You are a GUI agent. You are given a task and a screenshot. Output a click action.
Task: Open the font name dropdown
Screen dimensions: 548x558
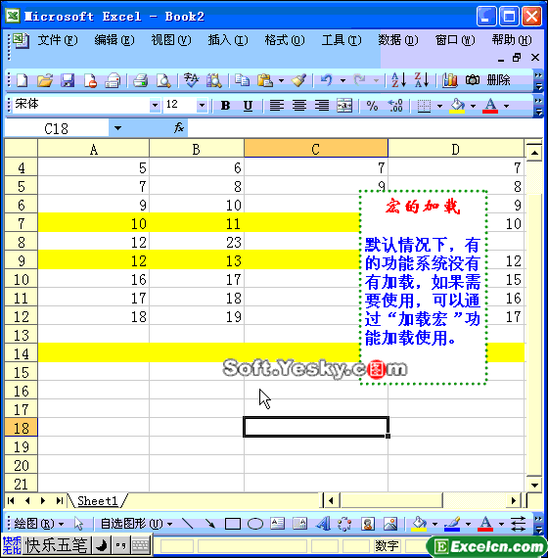tap(155, 105)
